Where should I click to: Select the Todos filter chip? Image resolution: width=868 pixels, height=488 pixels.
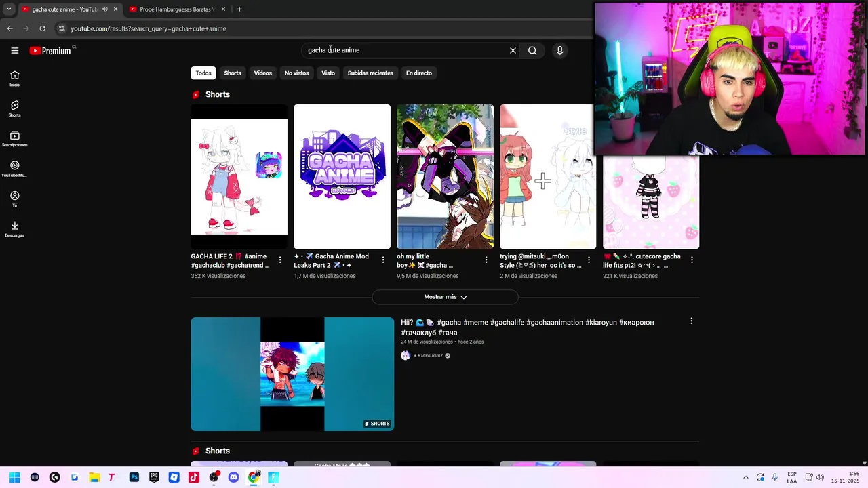coord(203,73)
